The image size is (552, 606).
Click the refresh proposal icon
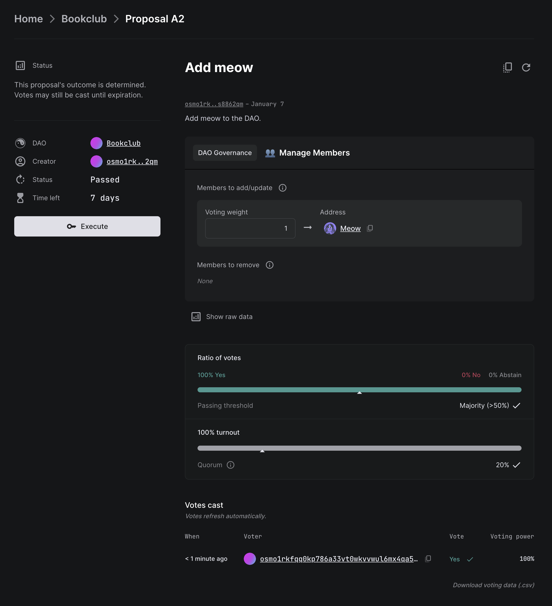coord(526,67)
